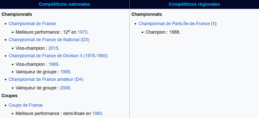The width and height of the screenshot is (259, 118).
Task: Select the Champion : 1988 text entry
Action: click(x=163, y=32)
